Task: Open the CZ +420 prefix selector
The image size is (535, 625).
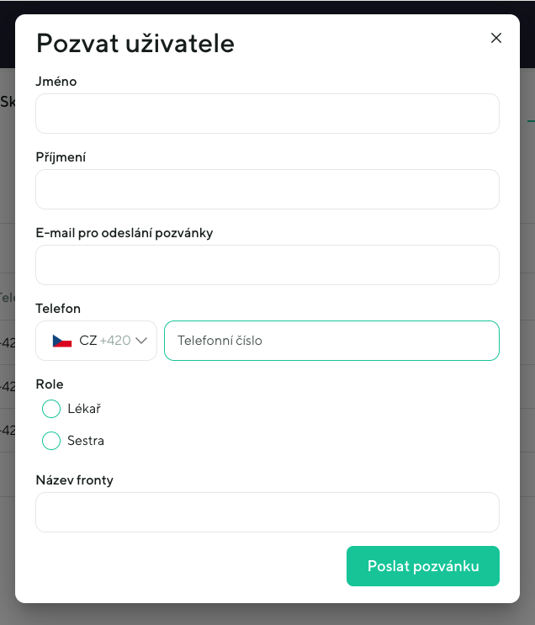Action: (97, 341)
